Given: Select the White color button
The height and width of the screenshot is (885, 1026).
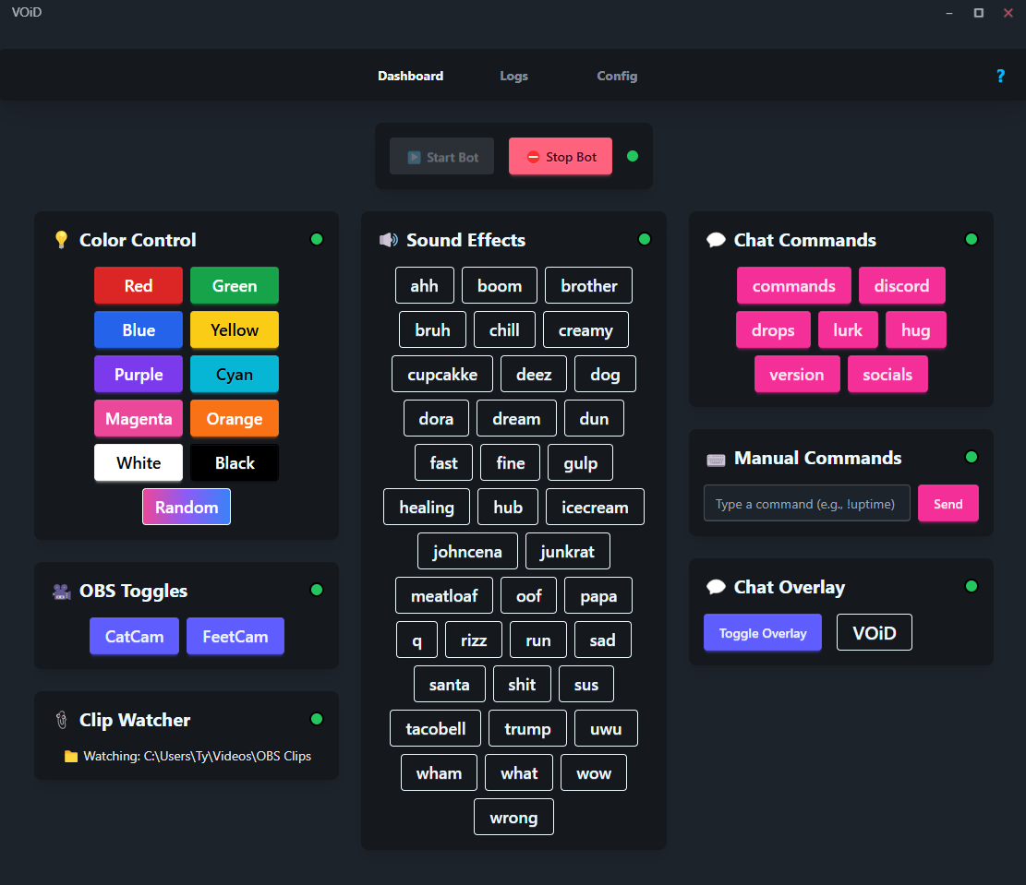Looking at the screenshot, I should click(139, 462).
